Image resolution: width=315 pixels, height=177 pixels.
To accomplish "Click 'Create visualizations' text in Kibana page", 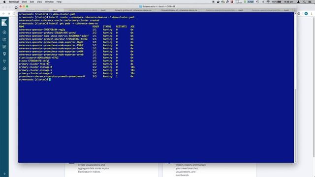I will coord(92,165).
